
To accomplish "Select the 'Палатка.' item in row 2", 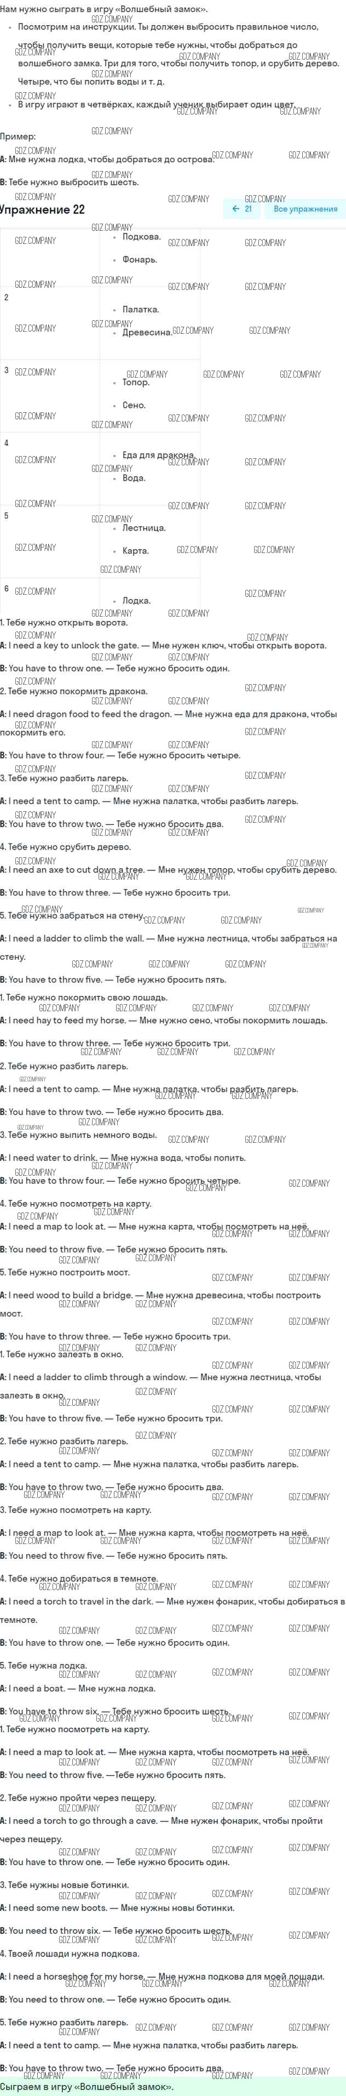I will pos(141,309).
